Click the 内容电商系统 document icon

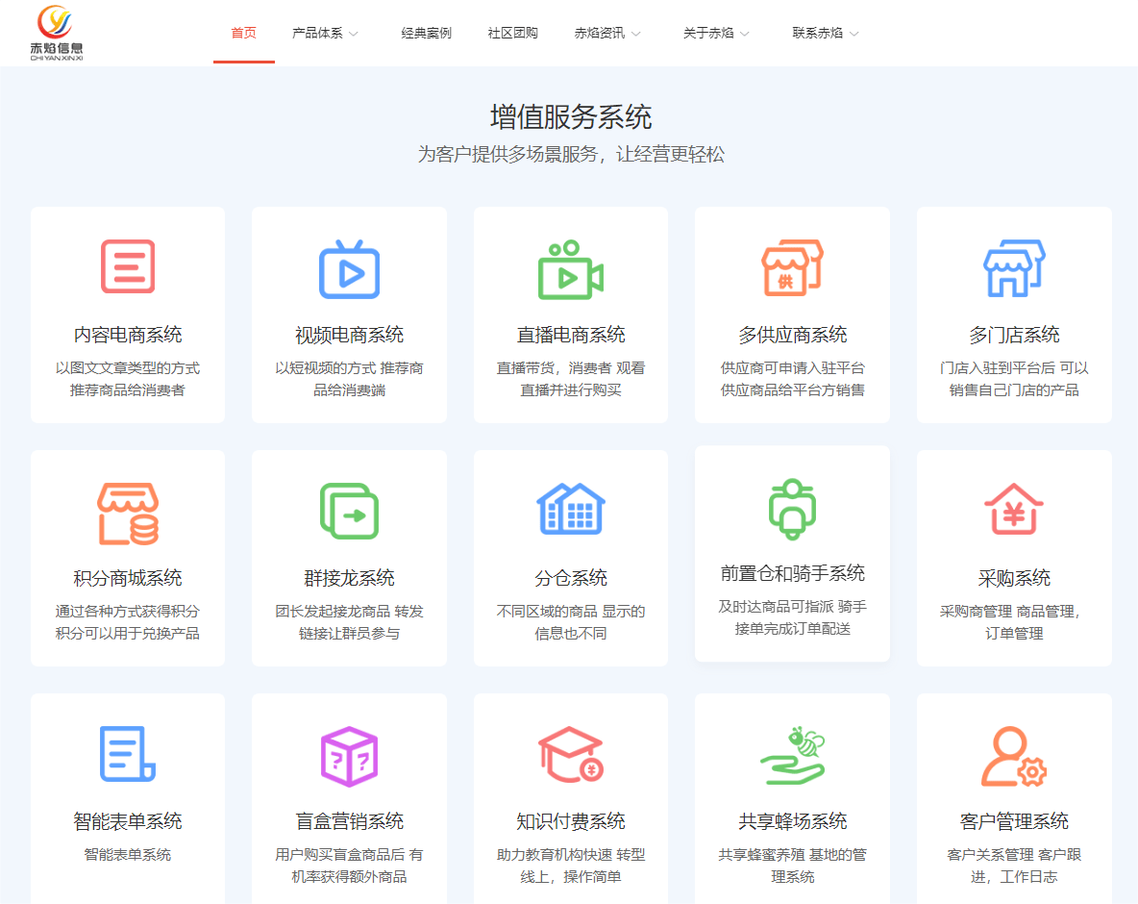[x=128, y=267]
